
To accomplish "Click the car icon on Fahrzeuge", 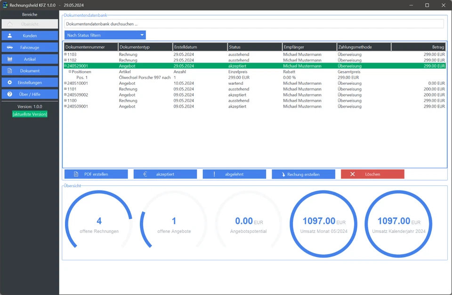I will (10, 48).
